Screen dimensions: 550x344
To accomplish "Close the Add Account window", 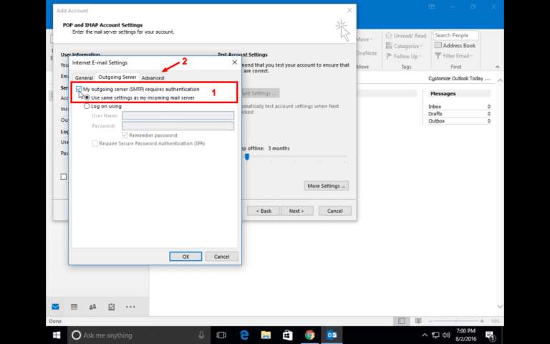I will tap(349, 11).
